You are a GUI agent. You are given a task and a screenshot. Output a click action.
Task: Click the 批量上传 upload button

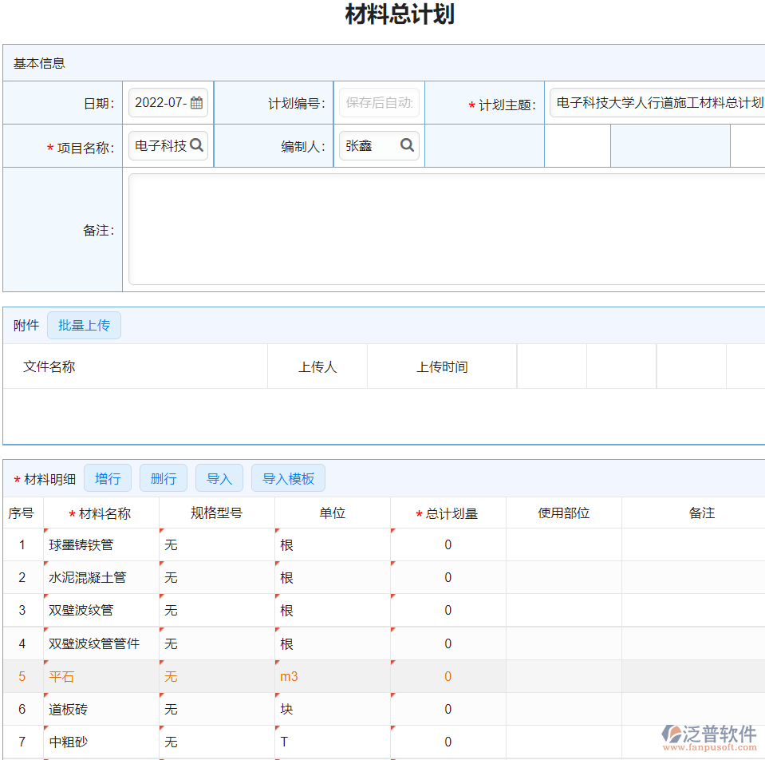point(84,325)
